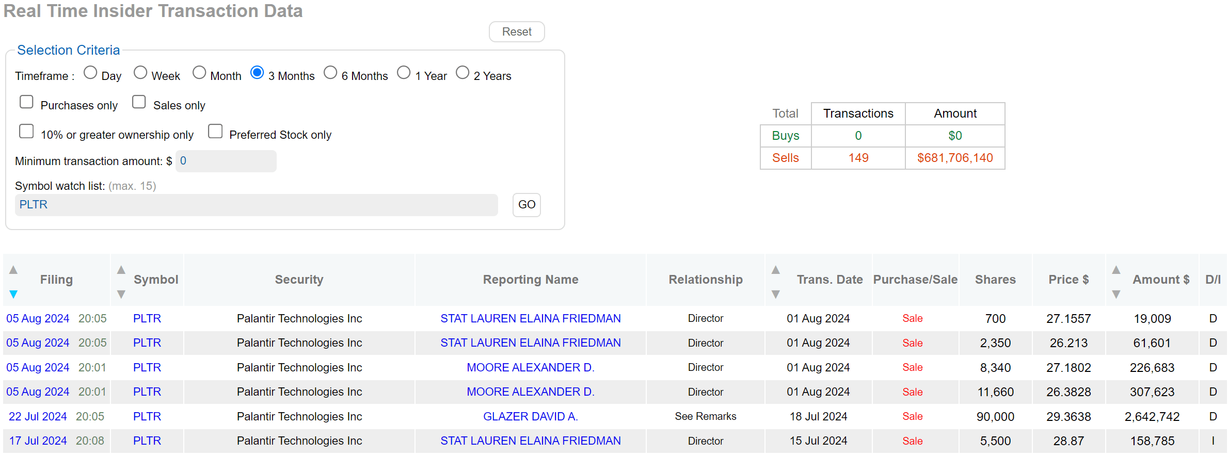Sort Amount $ column descending arrow
1228x456 pixels.
tap(1116, 294)
